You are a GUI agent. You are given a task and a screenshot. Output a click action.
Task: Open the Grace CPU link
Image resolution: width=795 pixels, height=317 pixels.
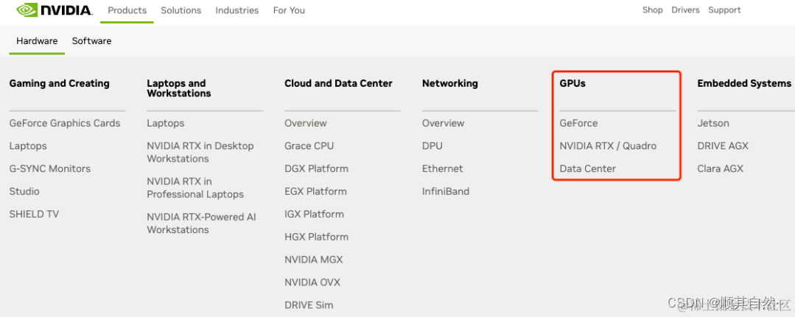[309, 146]
